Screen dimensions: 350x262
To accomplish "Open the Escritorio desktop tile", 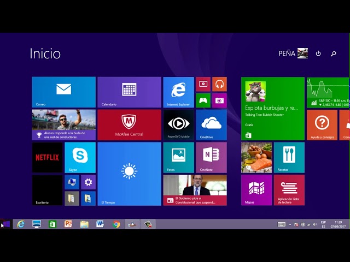I will [x=48, y=190].
